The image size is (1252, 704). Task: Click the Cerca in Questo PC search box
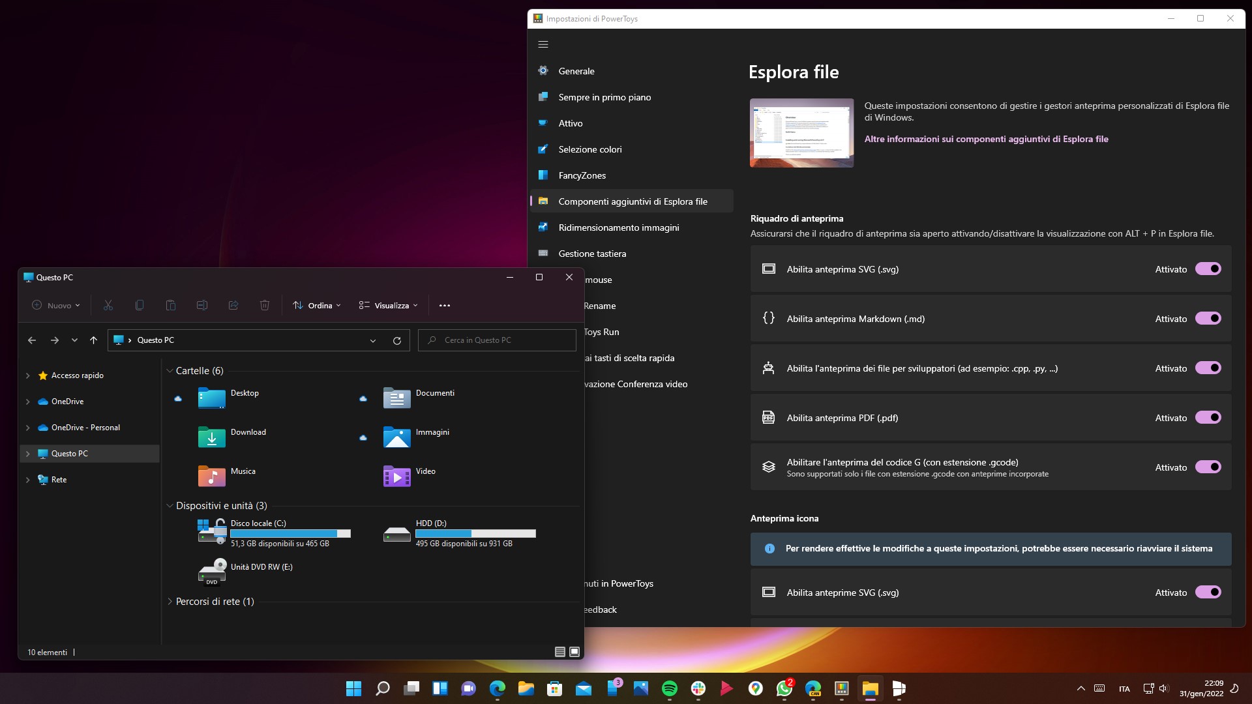pyautogui.click(x=497, y=340)
